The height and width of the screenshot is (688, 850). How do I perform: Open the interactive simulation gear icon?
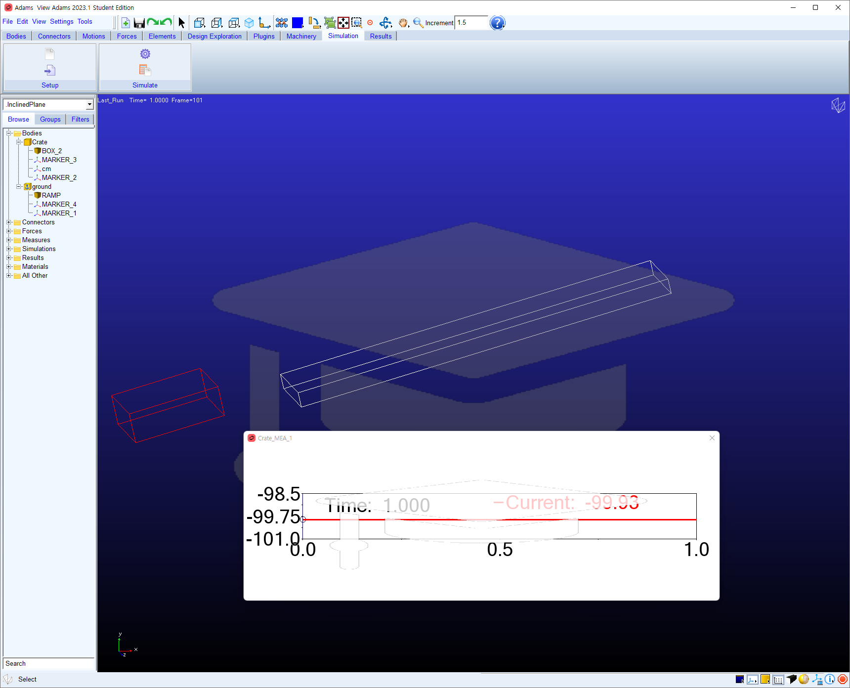click(x=145, y=54)
